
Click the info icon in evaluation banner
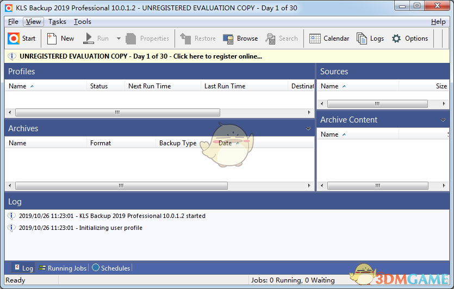(x=12, y=56)
